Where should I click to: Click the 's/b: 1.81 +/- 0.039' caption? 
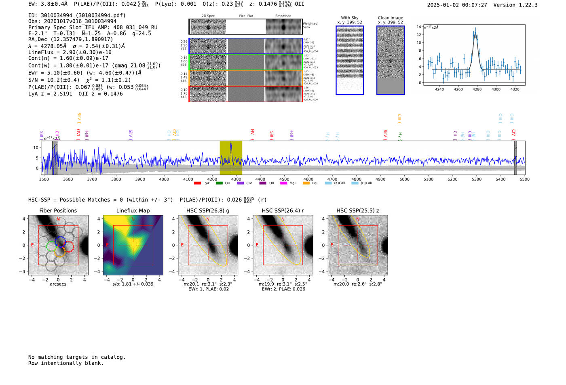(x=133, y=284)
